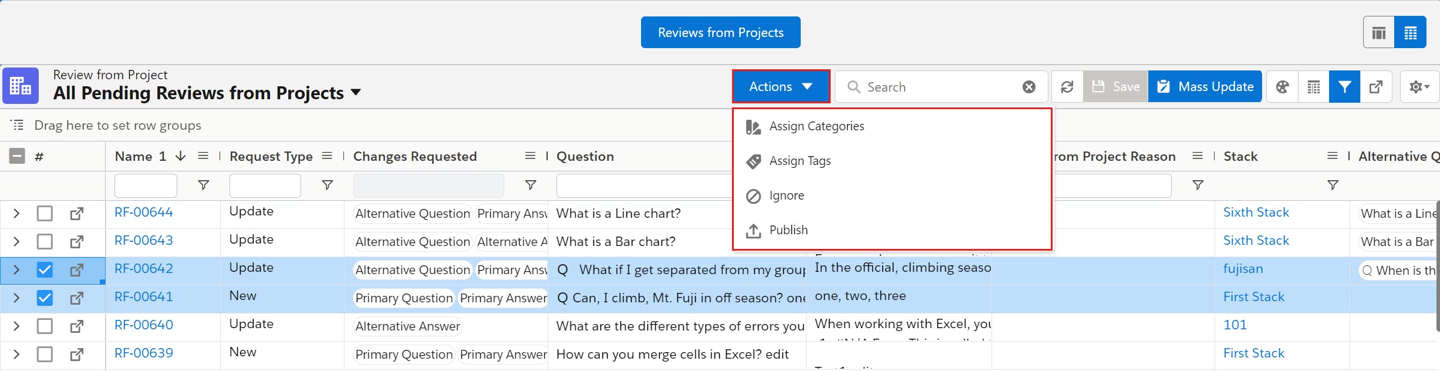Open the Request Type column filter funnel

coord(328,185)
